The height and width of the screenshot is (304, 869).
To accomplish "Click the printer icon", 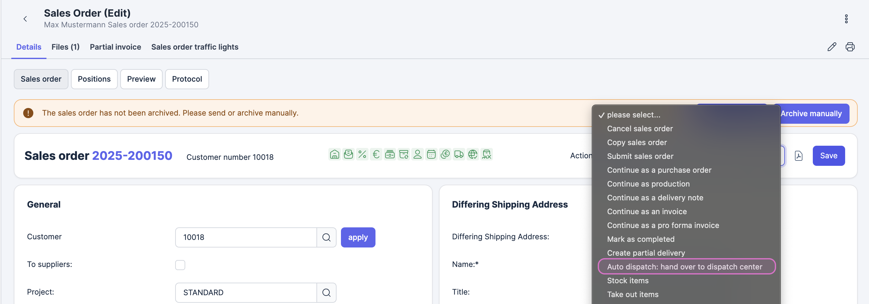I will point(850,47).
